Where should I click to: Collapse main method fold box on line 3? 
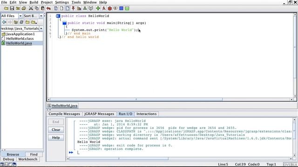tap(64, 23)
